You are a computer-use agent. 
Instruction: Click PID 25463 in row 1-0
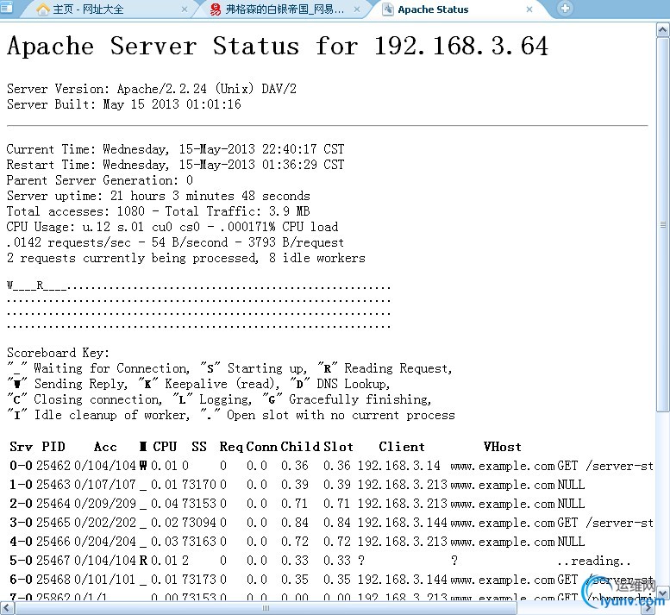(53, 485)
